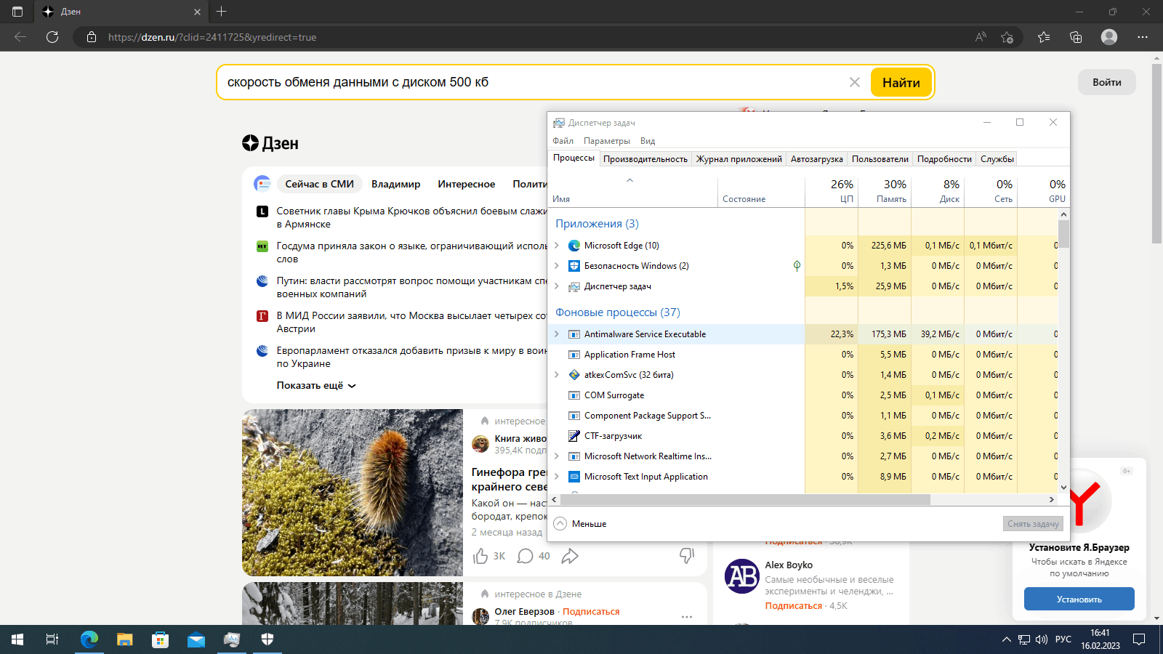Add page to favorites star icon

point(1007,37)
